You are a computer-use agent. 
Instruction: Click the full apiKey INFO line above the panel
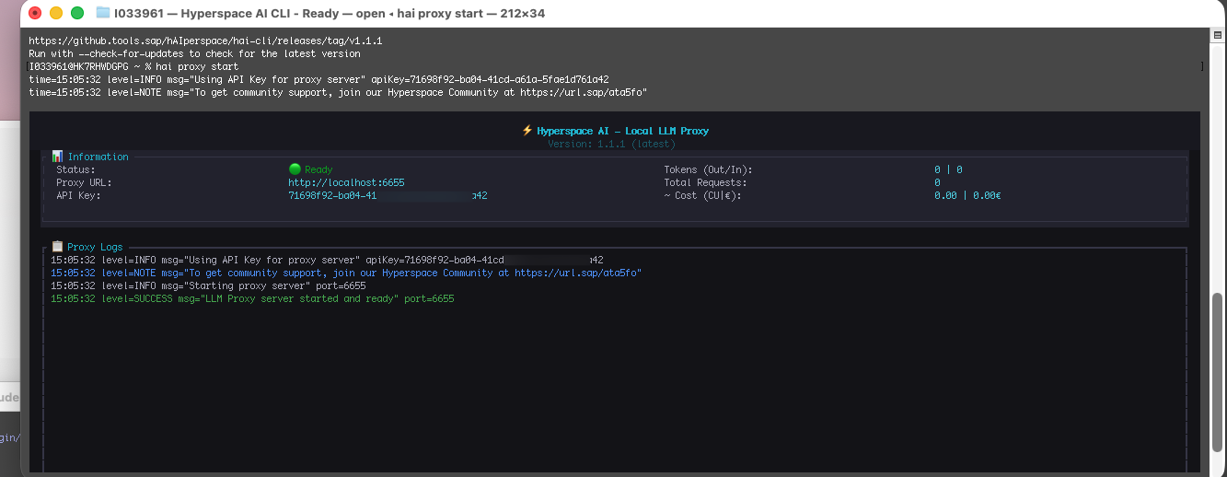318,79
